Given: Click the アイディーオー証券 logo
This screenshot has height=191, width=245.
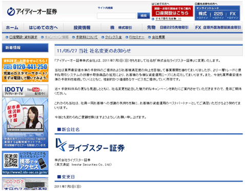Looking at the screenshot, I should tap(32, 12).
